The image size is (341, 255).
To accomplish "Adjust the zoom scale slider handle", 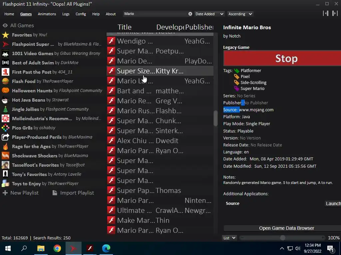I will 282,238.
